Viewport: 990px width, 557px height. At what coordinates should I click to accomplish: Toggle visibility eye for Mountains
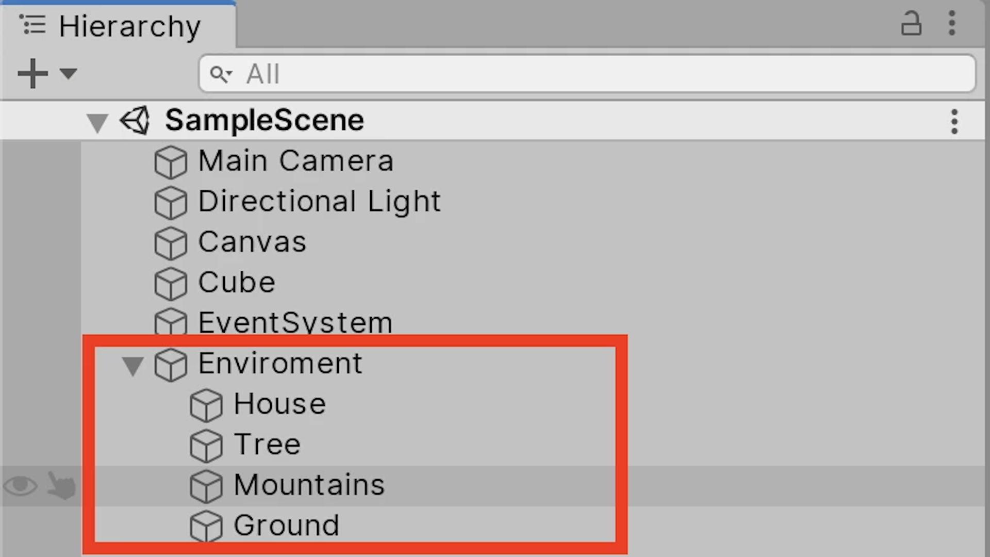pos(20,486)
